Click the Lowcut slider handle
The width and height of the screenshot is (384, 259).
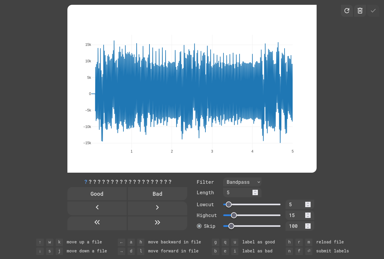pyautogui.click(x=229, y=204)
